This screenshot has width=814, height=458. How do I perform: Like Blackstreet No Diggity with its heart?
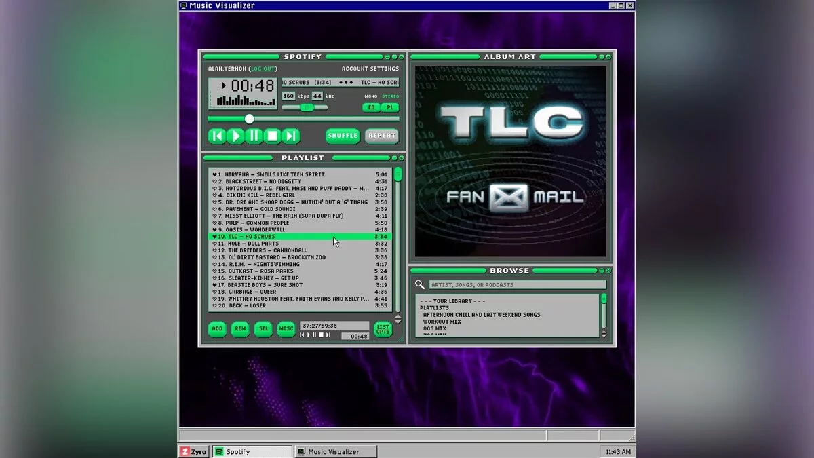point(214,181)
